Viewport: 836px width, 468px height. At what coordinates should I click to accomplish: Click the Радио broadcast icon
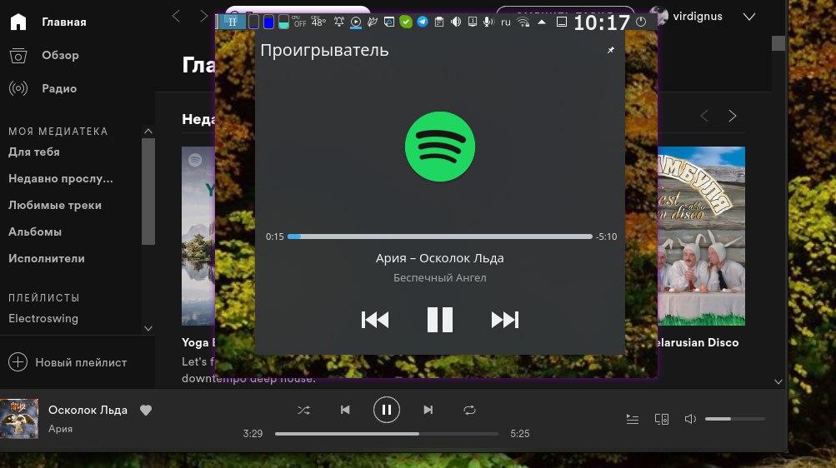(18, 88)
